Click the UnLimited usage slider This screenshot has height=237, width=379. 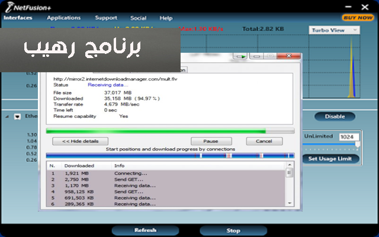[332, 144]
